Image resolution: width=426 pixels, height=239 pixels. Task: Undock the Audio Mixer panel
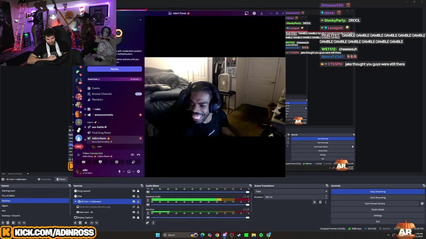tap(250, 186)
